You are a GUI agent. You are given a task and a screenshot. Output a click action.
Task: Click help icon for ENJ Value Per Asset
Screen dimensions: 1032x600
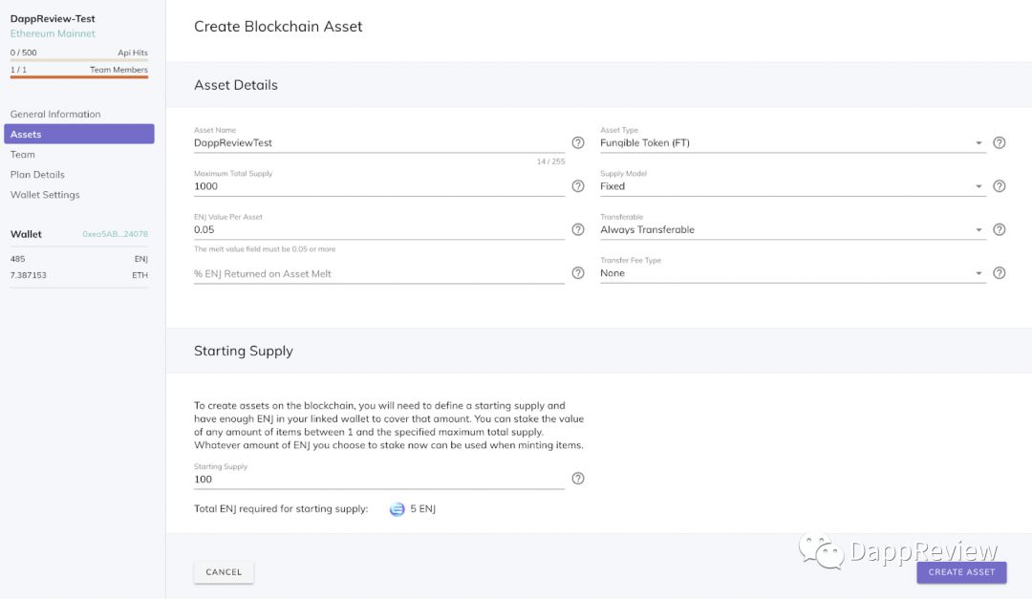[x=578, y=229]
